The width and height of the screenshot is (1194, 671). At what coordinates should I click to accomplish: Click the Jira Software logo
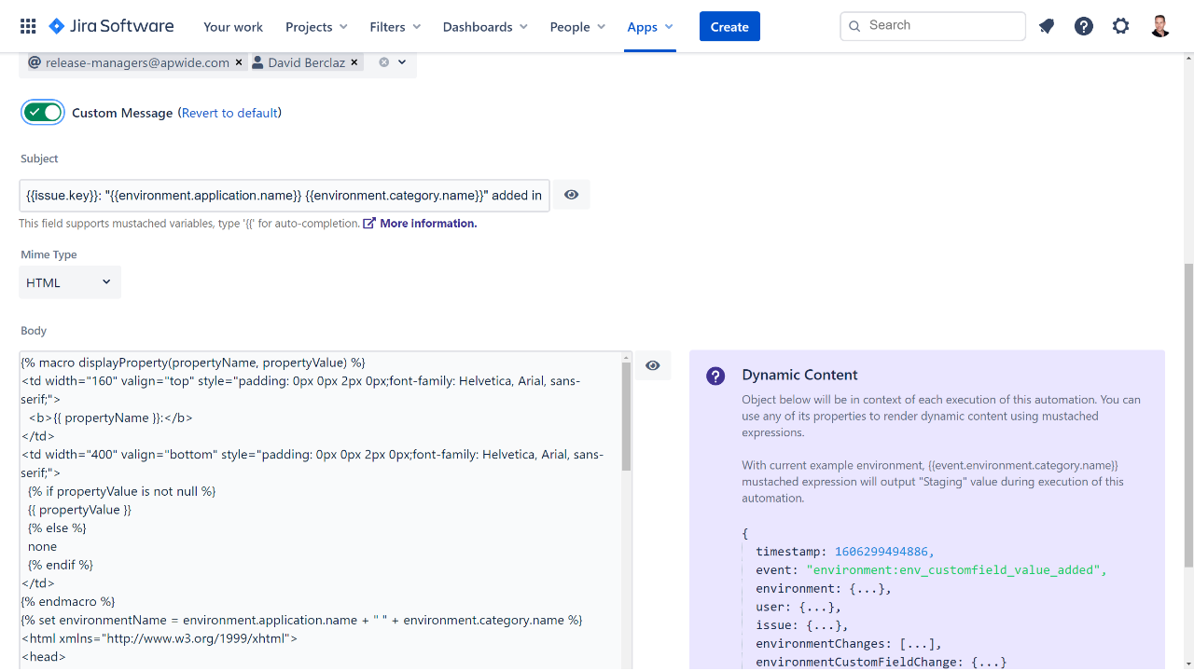pyautogui.click(x=111, y=26)
